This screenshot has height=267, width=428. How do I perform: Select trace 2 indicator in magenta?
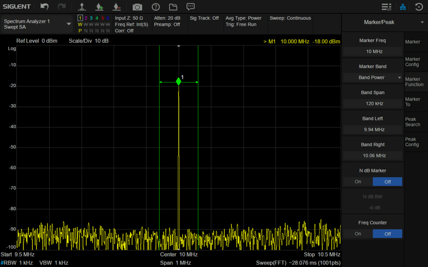pyautogui.click(x=86, y=18)
